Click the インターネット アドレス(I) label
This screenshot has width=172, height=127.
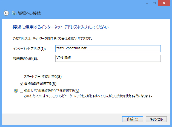(x=29, y=49)
